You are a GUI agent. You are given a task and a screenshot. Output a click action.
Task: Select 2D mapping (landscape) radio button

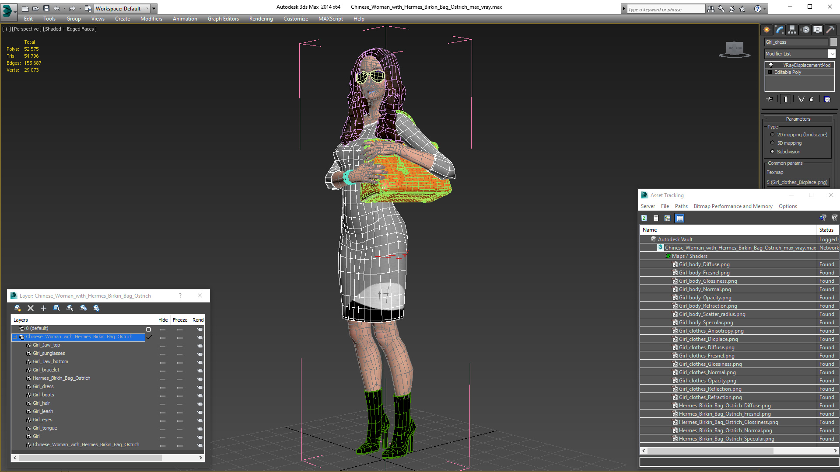(772, 135)
